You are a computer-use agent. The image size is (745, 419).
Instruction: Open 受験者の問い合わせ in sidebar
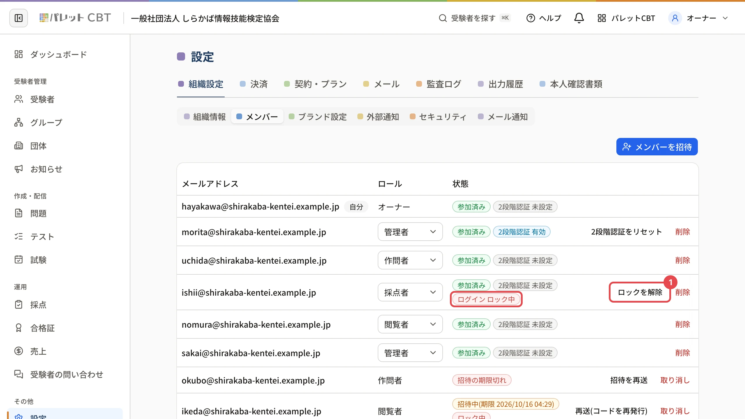click(59, 374)
